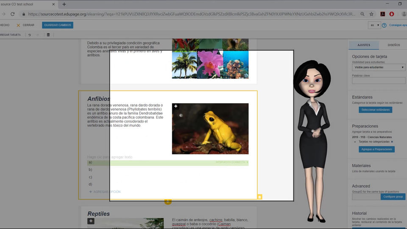Click the 2019 - 11B - Ciencias Naturales text
This screenshot has height=229, width=407.
pyautogui.click(x=372, y=137)
